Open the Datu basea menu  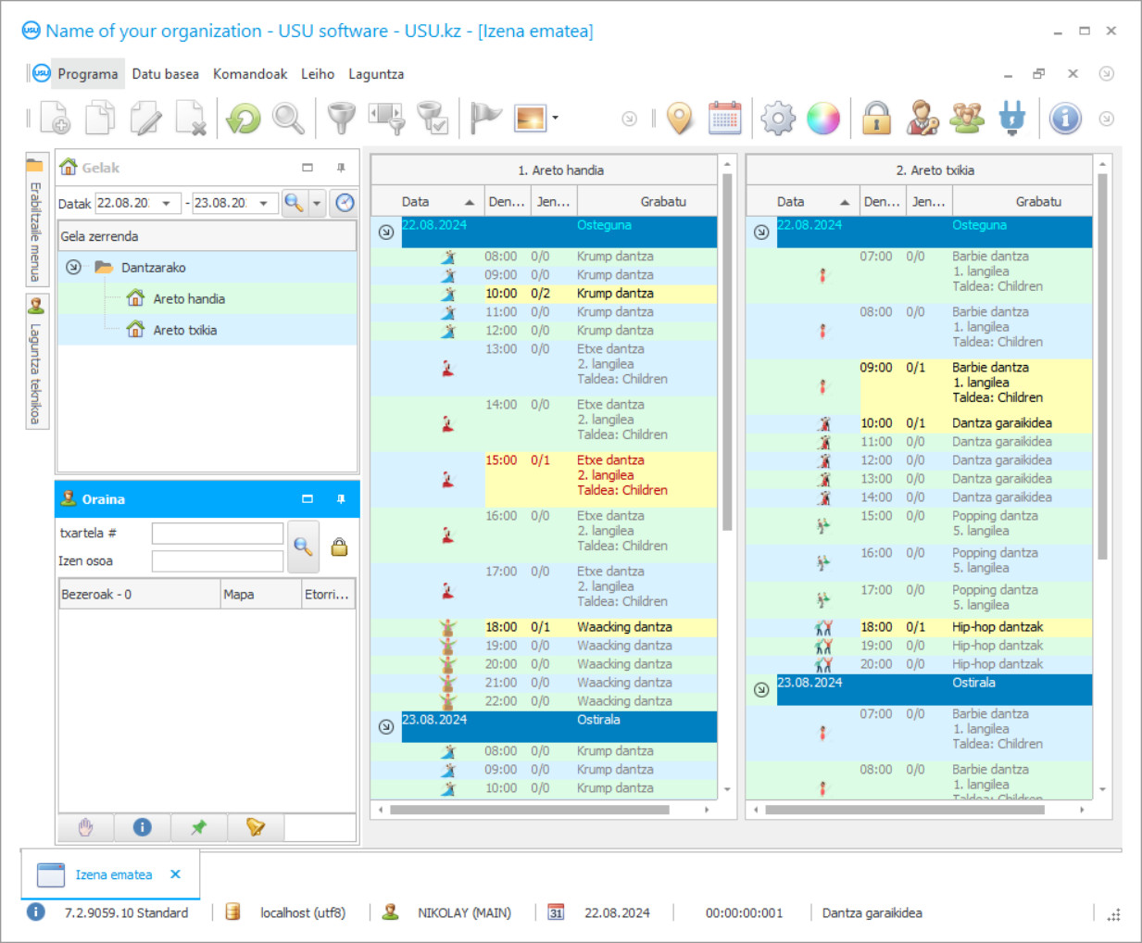(165, 74)
